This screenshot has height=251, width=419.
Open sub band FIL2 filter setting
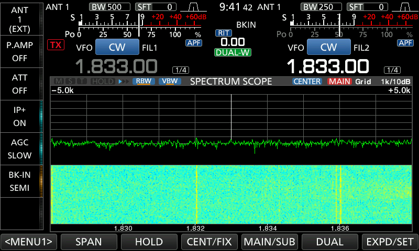pyautogui.click(x=361, y=48)
